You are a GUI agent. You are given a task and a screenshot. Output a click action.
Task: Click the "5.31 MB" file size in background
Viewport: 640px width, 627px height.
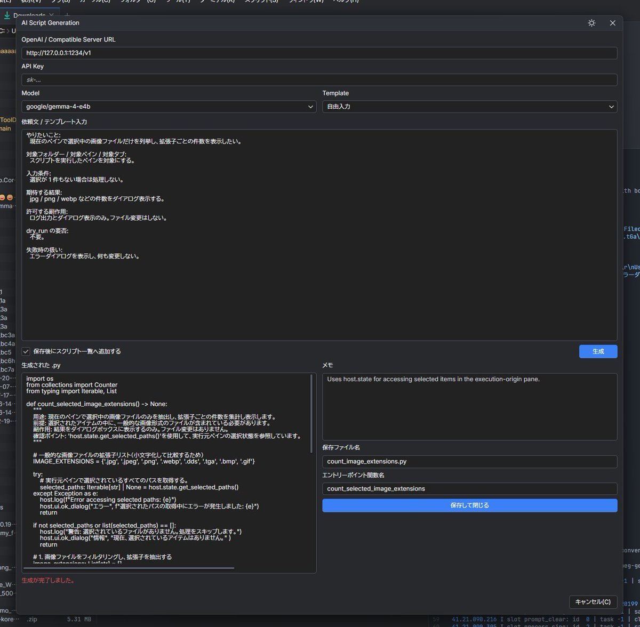pyautogui.click(x=79, y=619)
